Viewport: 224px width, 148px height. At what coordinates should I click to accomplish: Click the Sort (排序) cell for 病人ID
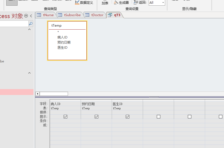point(65,112)
